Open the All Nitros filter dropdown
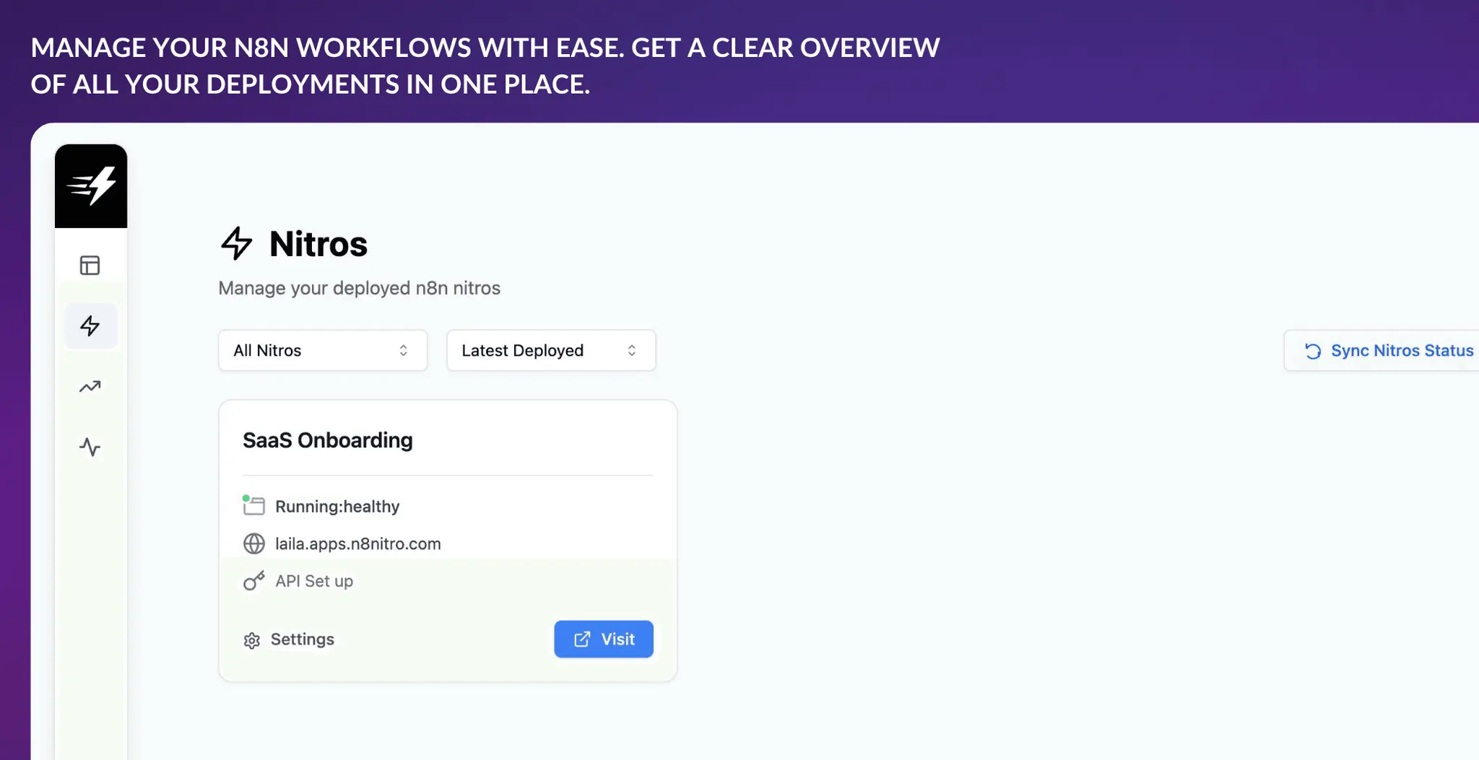 [323, 350]
